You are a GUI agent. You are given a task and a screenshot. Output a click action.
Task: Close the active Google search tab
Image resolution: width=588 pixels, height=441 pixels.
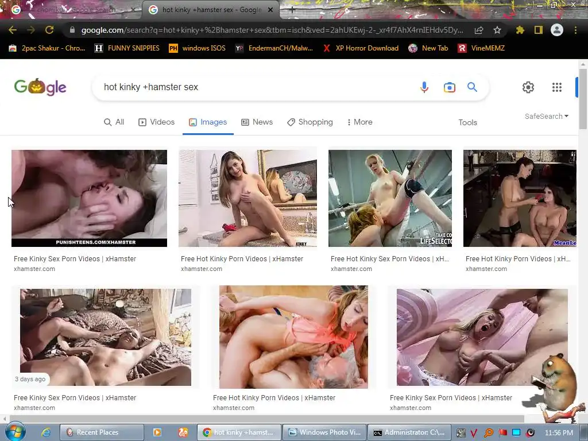click(270, 10)
